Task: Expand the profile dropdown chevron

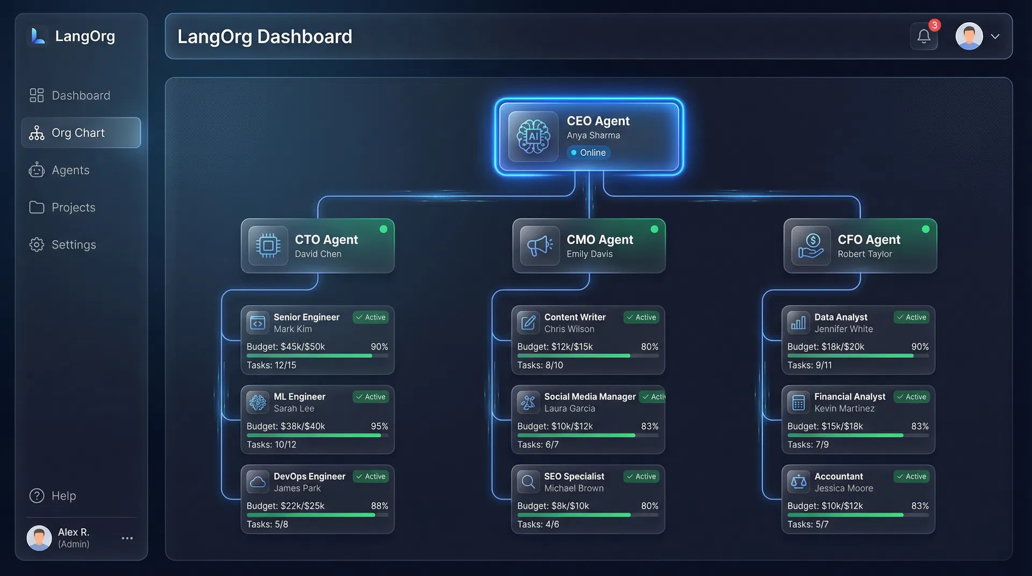Action: pyautogui.click(x=995, y=37)
